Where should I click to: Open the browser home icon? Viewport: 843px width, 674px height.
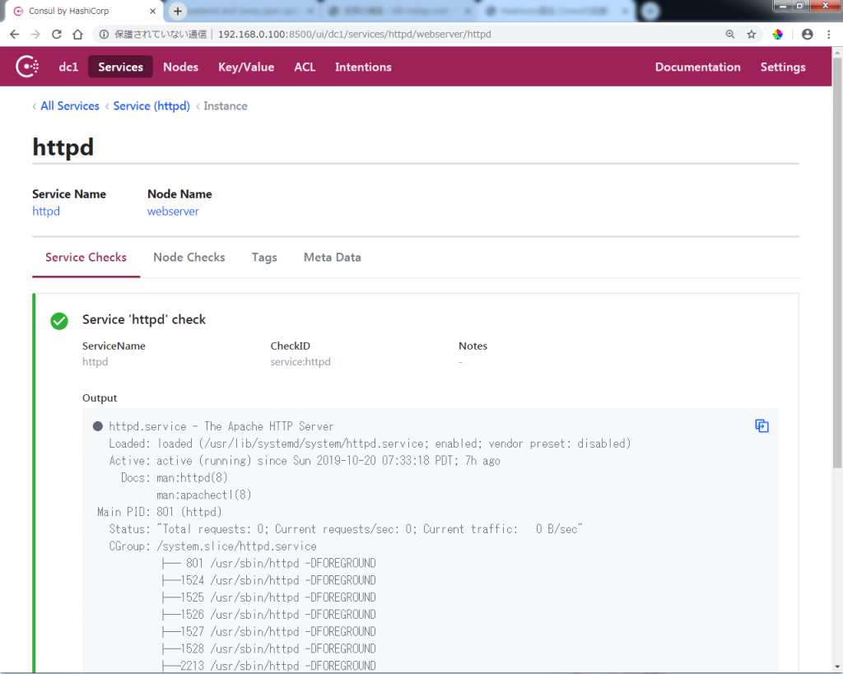[78, 35]
